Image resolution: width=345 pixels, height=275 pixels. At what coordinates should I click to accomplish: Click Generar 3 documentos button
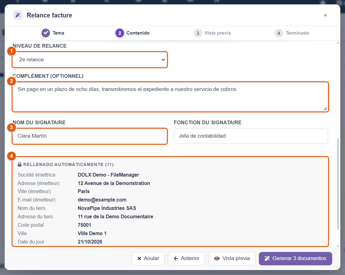pyautogui.click(x=295, y=258)
